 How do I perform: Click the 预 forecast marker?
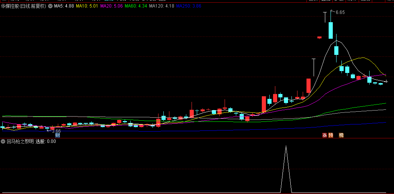pyautogui.click(x=331, y=135)
